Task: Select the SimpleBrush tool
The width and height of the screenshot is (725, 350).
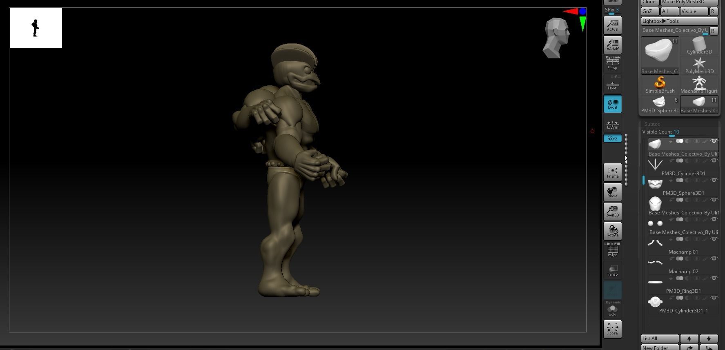Action: [x=660, y=85]
